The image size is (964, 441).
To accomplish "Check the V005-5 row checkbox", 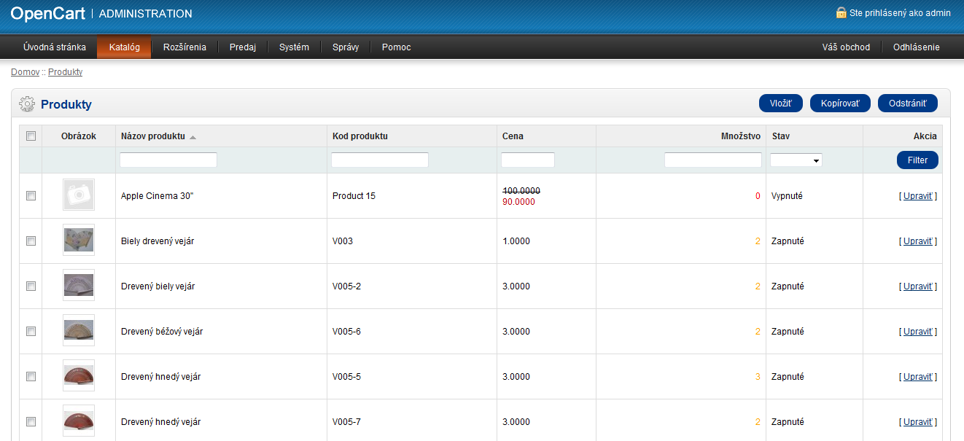I will [31, 377].
